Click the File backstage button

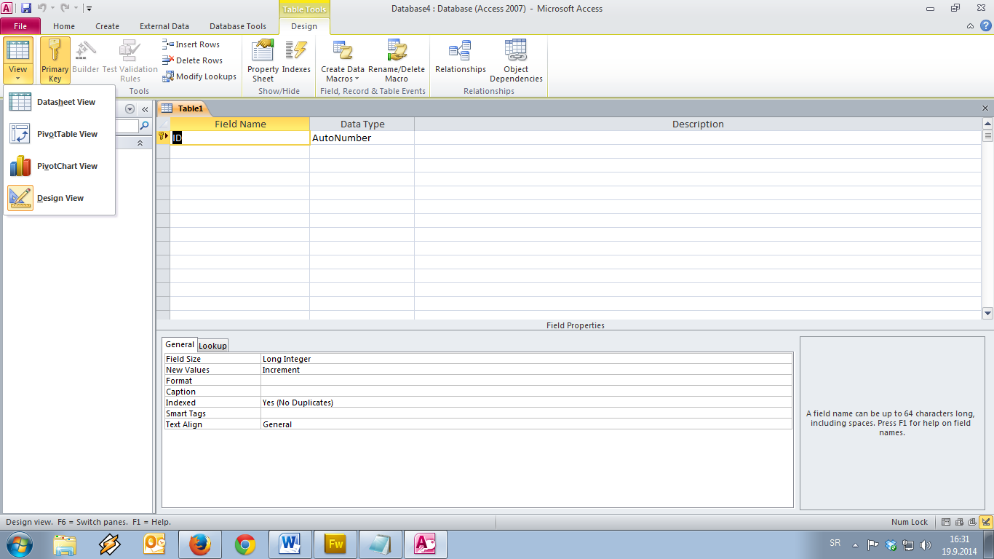[20, 26]
